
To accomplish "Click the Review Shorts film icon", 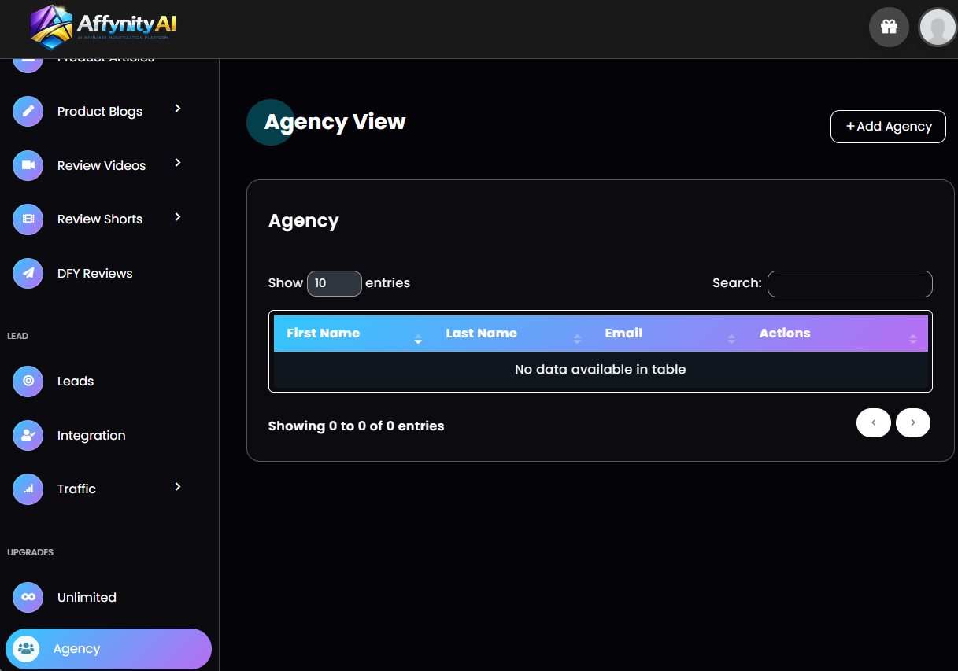I will pos(28,219).
